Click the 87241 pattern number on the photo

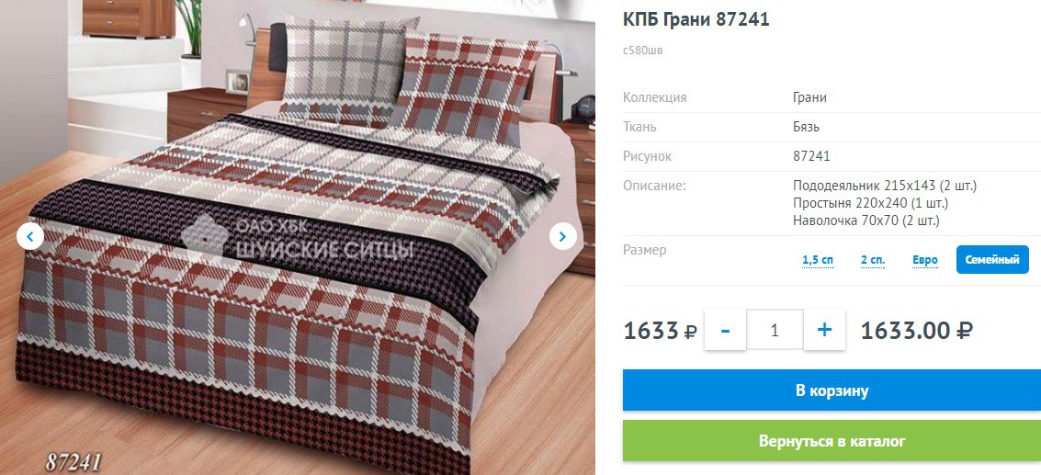74,462
